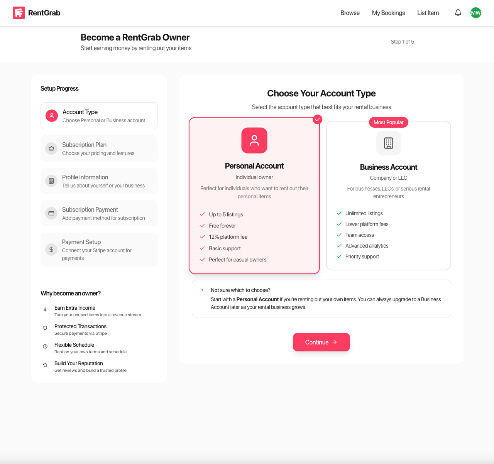Click the "Become a RentGrab Owner" heading
Screen dimensions: 494x464
point(135,37)
